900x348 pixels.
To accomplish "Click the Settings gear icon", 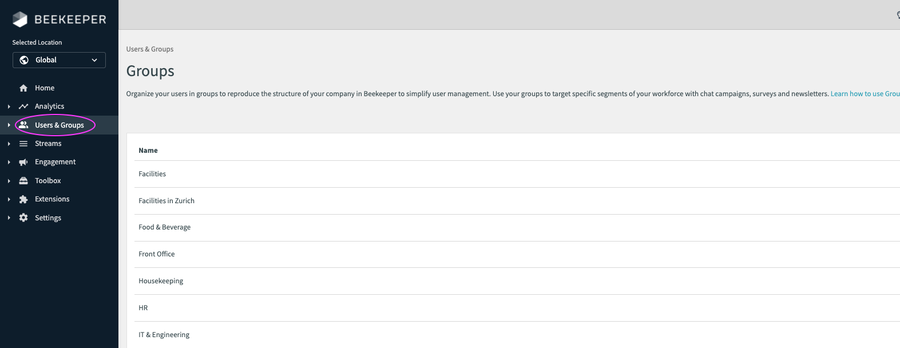I will click(x=23, y=217).
